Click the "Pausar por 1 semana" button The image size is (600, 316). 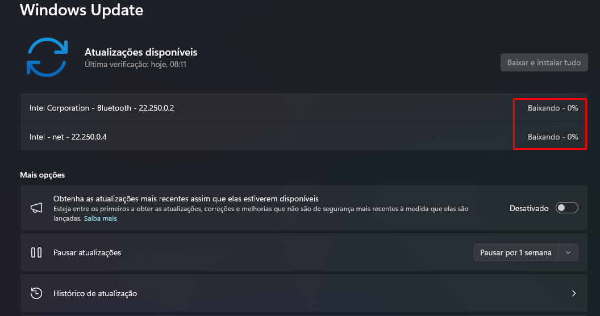click(516, 252)
